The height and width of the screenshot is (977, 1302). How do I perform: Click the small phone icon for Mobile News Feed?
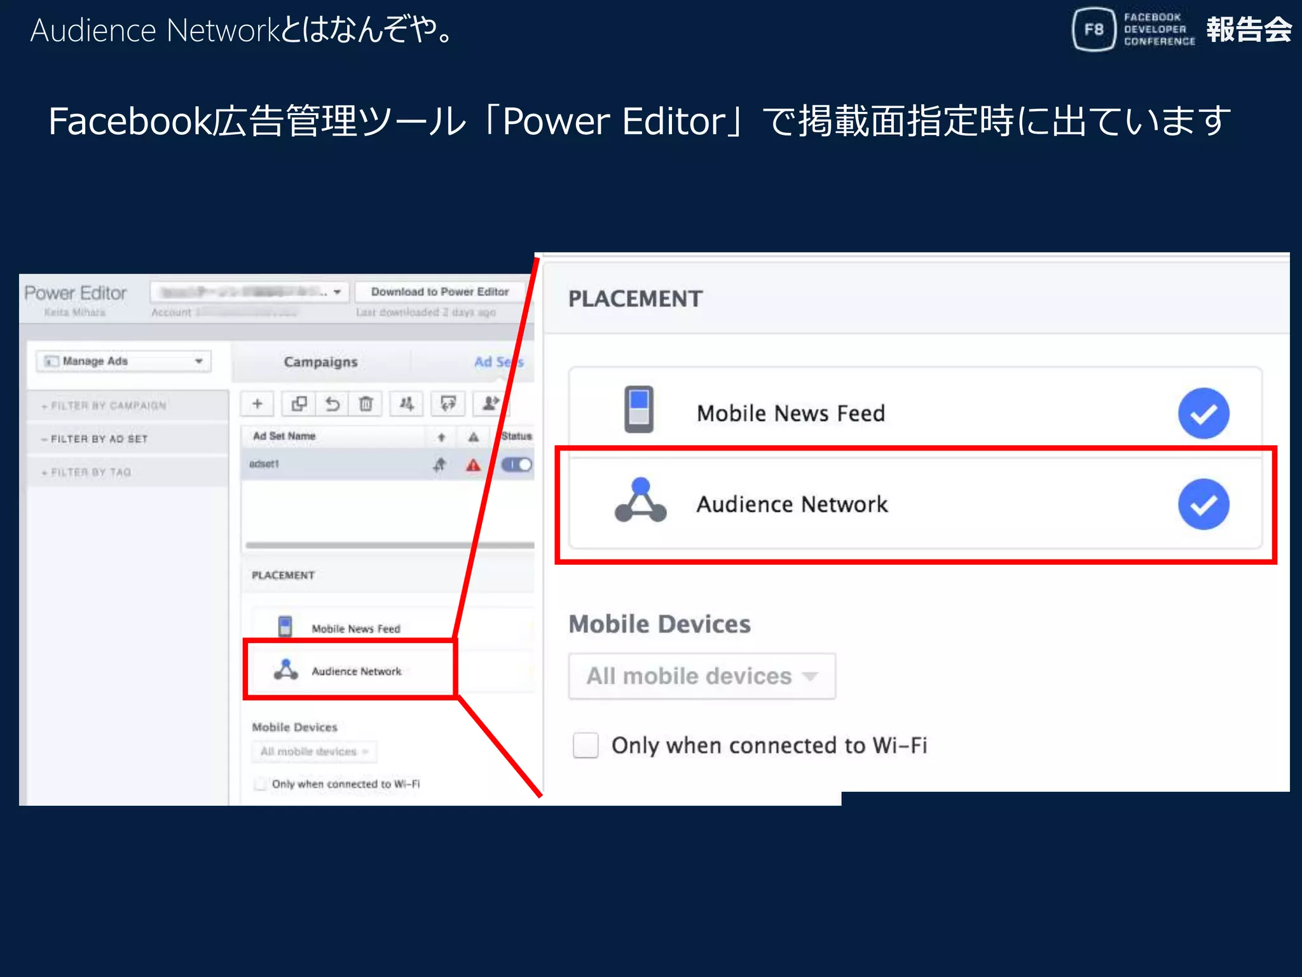[x=285, y=627]
